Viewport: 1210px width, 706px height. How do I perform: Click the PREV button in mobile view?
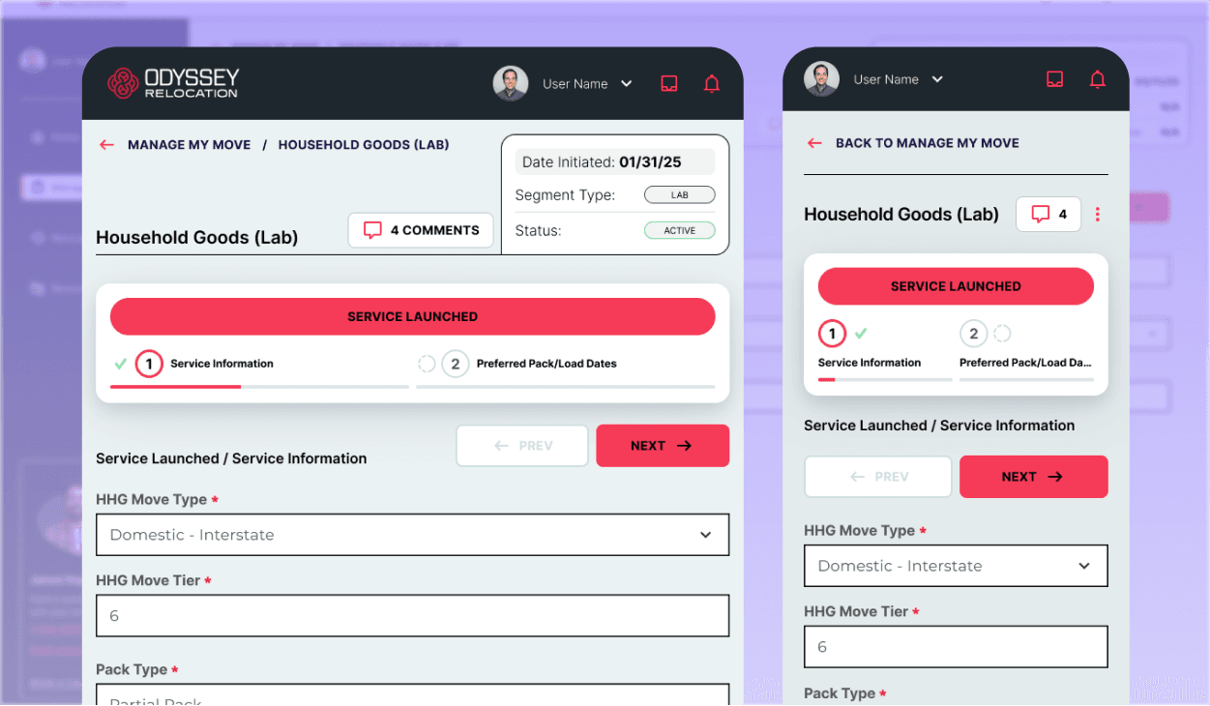click(x=878, y=477)
